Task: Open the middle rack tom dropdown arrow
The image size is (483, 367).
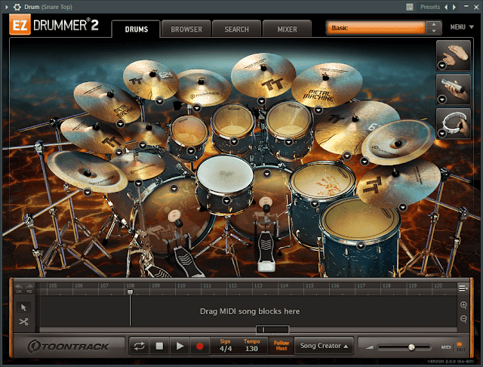Action: 234,141
